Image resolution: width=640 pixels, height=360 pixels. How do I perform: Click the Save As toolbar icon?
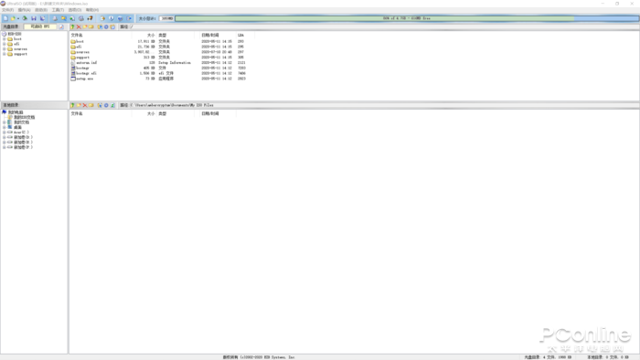[43, 18]
